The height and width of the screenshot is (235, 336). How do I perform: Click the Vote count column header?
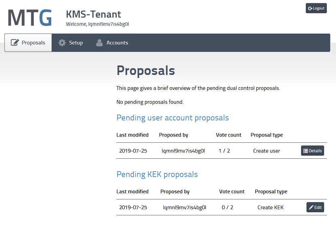tap(228, 135)
